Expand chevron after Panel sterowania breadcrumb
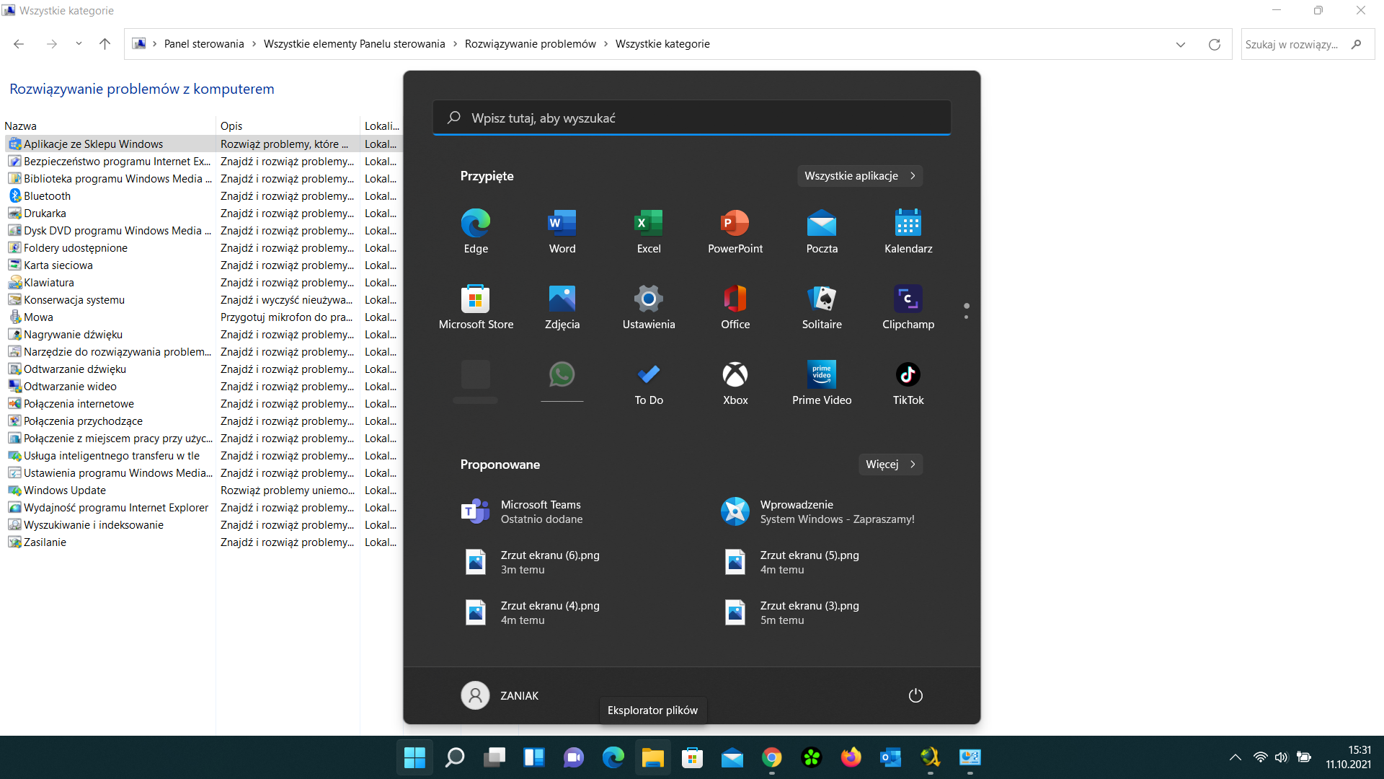 pos(254,44)
